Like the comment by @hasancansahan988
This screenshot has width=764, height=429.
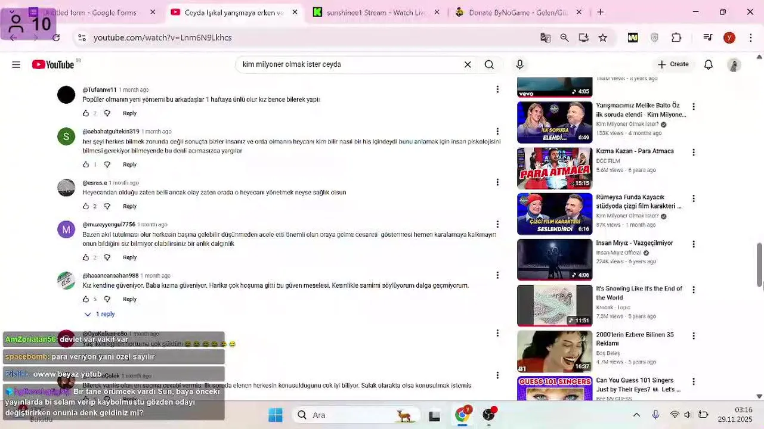point(86,299)
